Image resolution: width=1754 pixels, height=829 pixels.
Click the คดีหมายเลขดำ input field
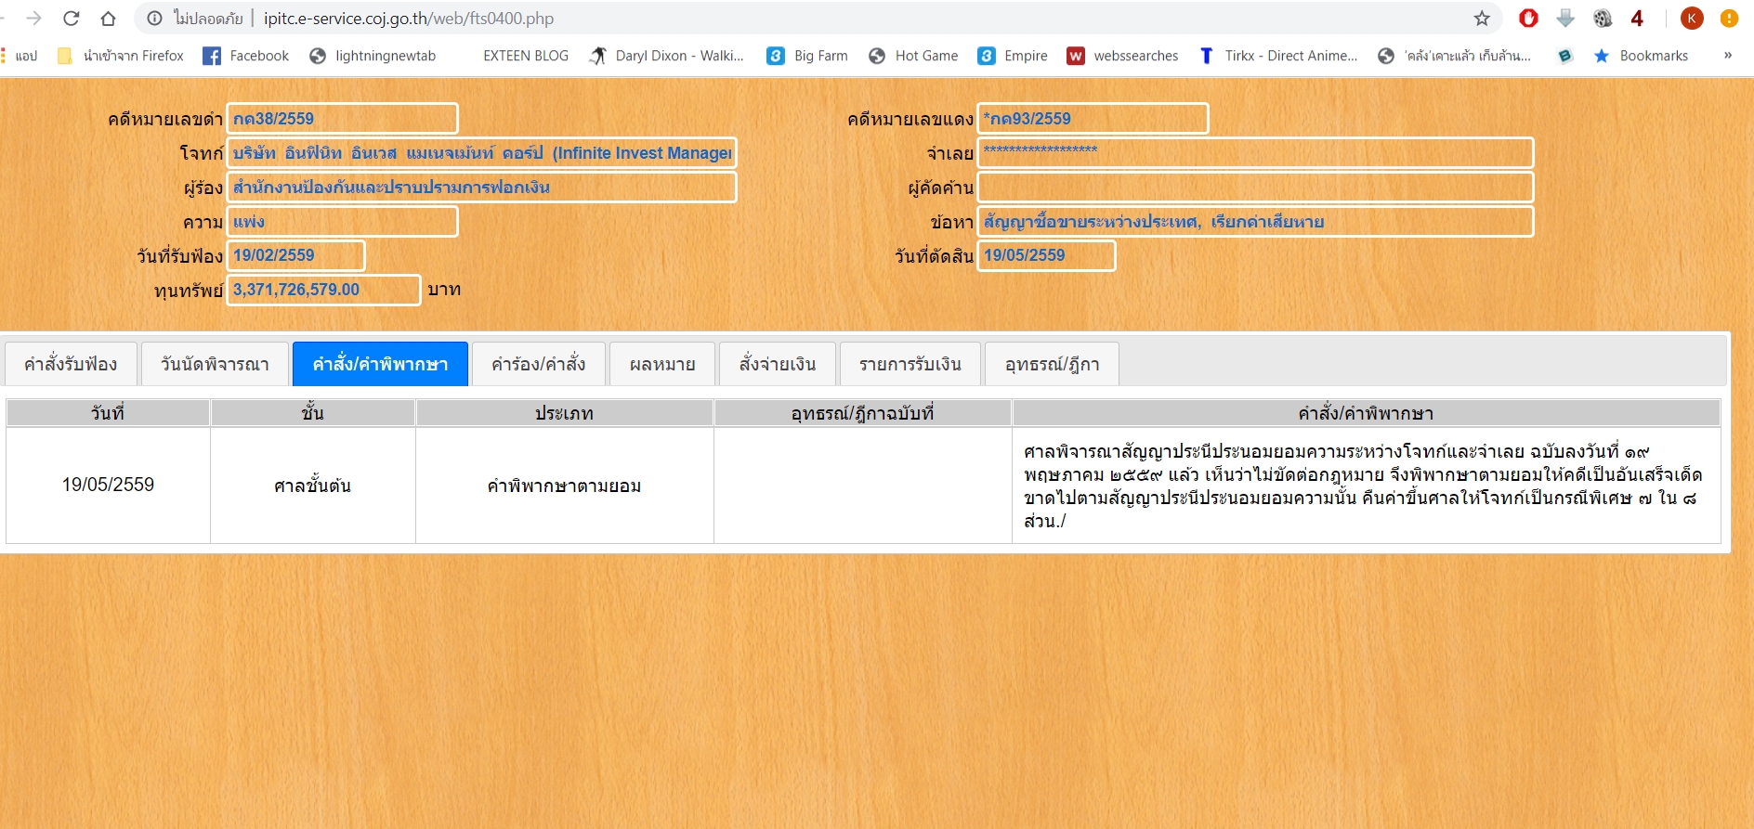pyautogui.click(x=342, y=119)
